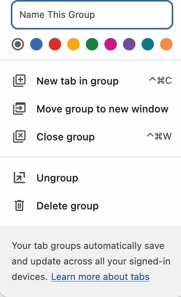Click the New tab in group icon
Viewport: 181px width, 297px height.
(x=19, y=81)
